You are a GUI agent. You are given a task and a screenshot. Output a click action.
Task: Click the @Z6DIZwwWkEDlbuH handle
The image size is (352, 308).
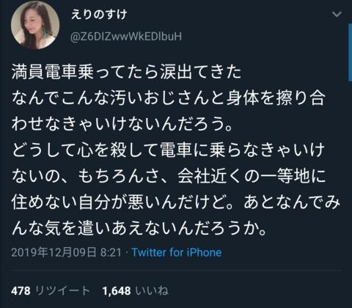126,37
